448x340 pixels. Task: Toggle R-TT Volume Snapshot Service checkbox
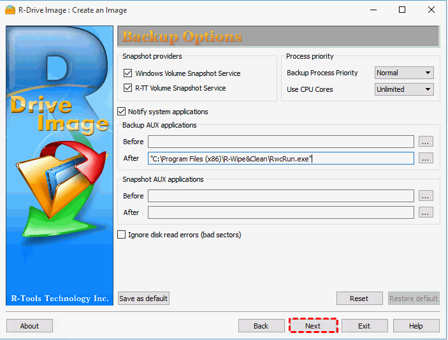click(x=127, y=88)
